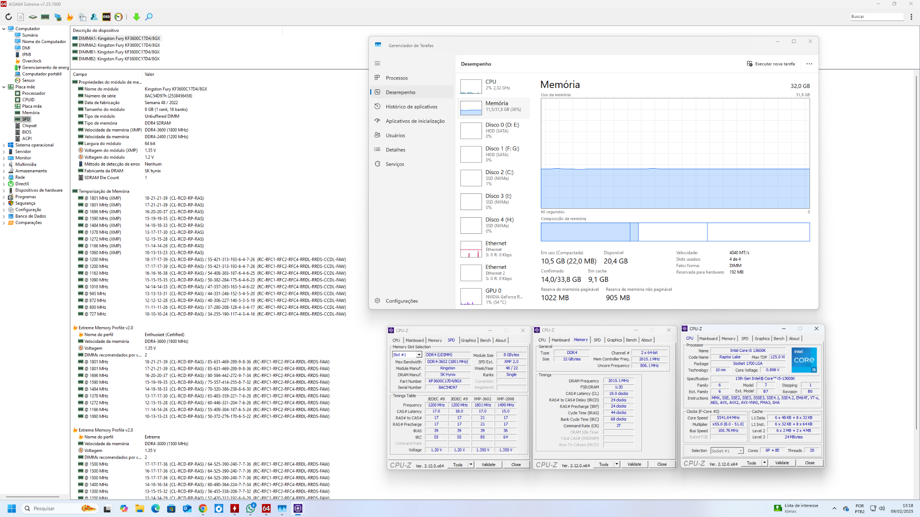Click the Buscar search field in AIDA64

[x=876, y=17]
